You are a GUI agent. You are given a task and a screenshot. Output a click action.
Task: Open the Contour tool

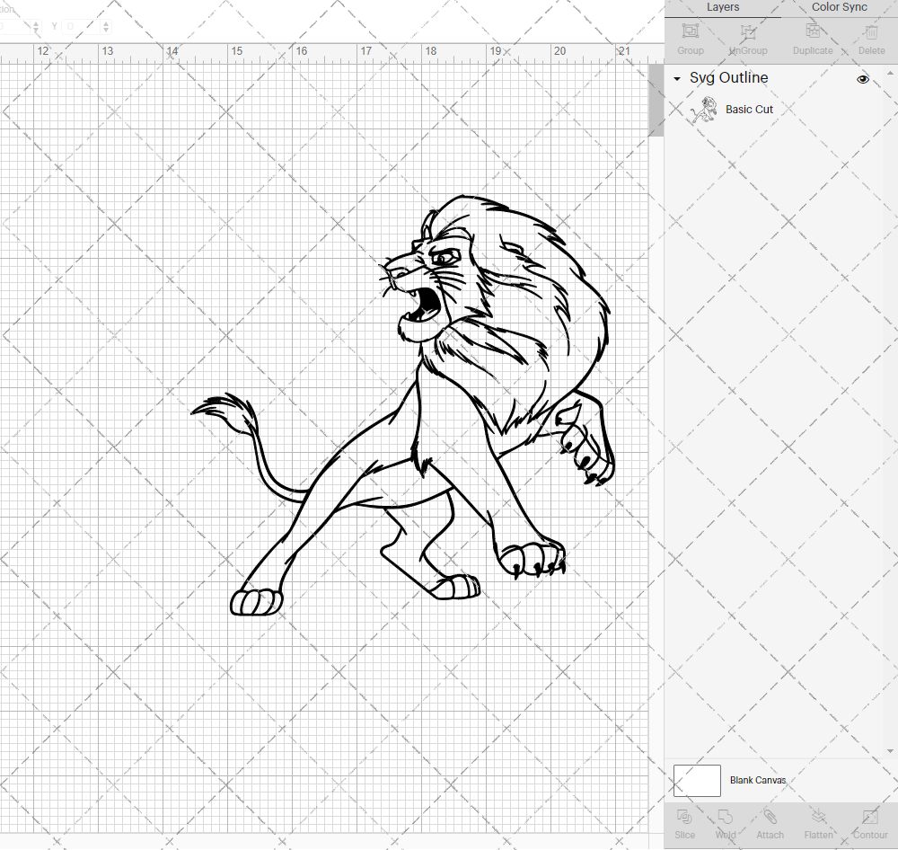[x=869, y=818]
